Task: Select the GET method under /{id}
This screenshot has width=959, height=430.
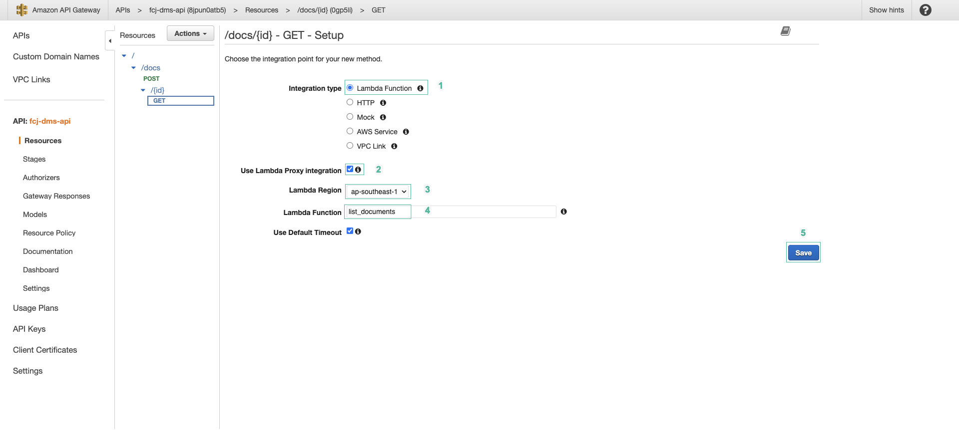Action: coord(181,101)
